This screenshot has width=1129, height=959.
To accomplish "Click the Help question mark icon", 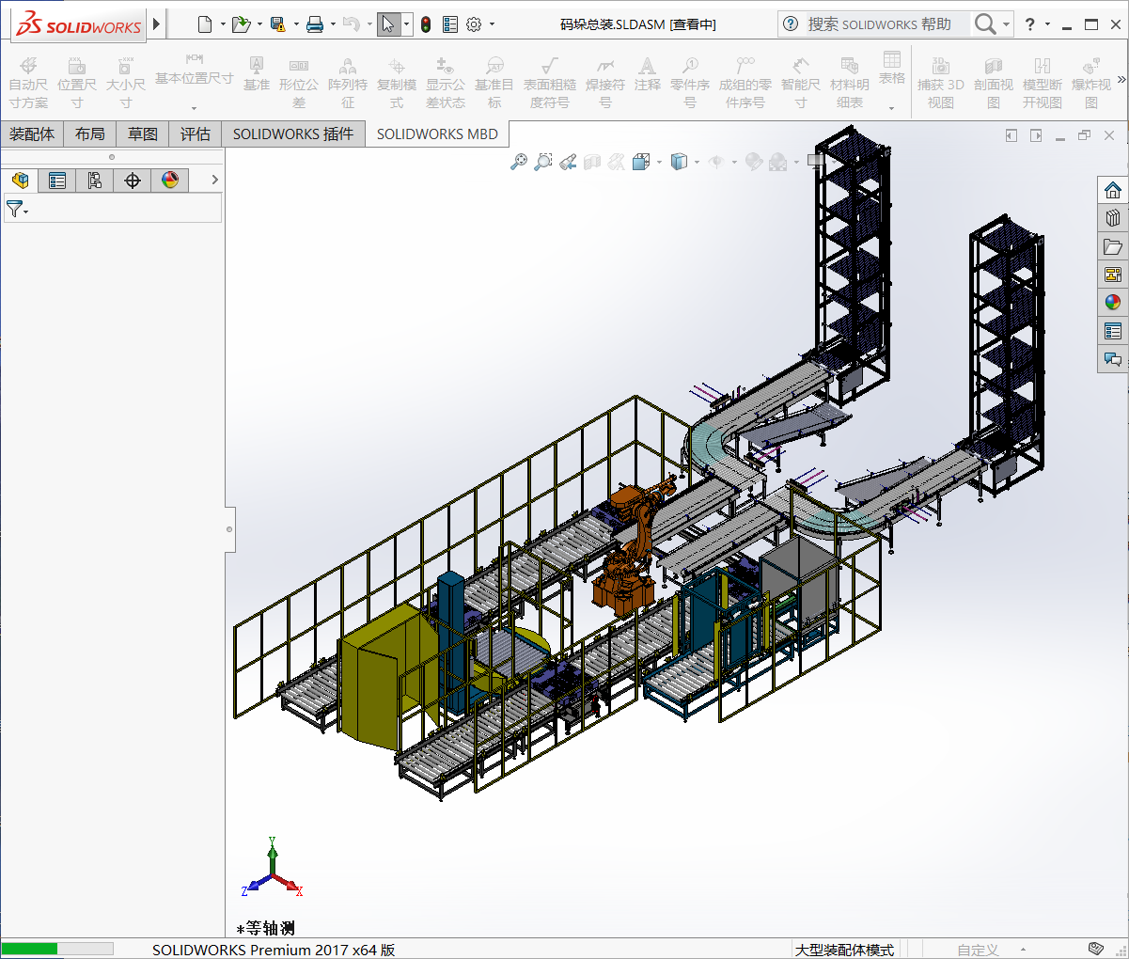I will point(1030,24).
